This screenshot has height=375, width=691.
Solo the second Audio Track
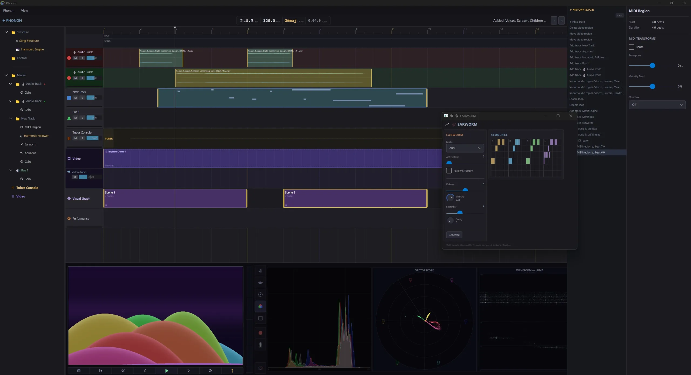(x=82, y=78)
